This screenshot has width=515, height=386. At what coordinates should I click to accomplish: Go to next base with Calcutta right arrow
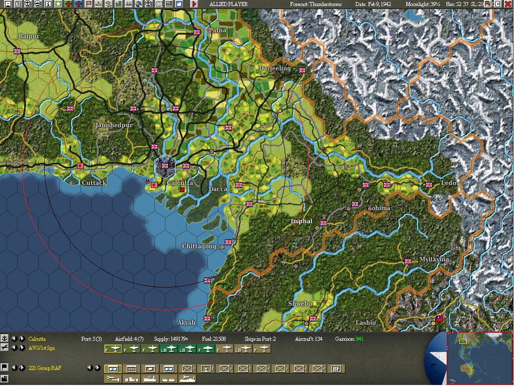(22, 338)
